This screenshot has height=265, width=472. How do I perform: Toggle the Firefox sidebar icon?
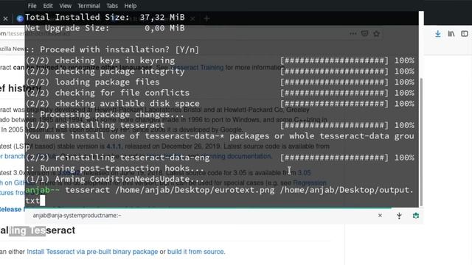465,34
